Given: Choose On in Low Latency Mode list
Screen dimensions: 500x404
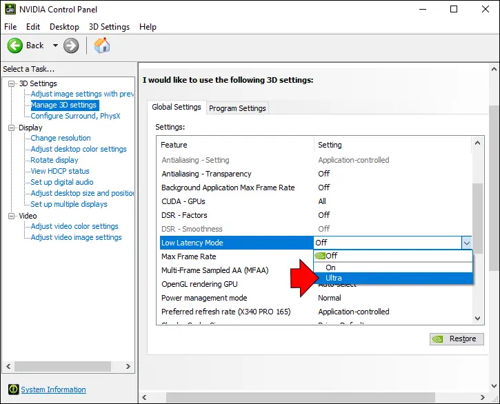Looking at the screenshot, I should coord(330,267).
